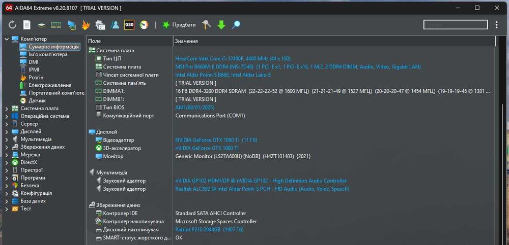Select the IPMI tree item
Image resolution: width=509 pixels, height=245 pixels.
click(x=34, y=69)
